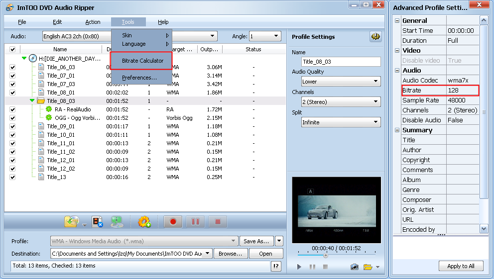Open the Angle dropdown
Viewport: 494px width, 279px height.
click(276, 36)
